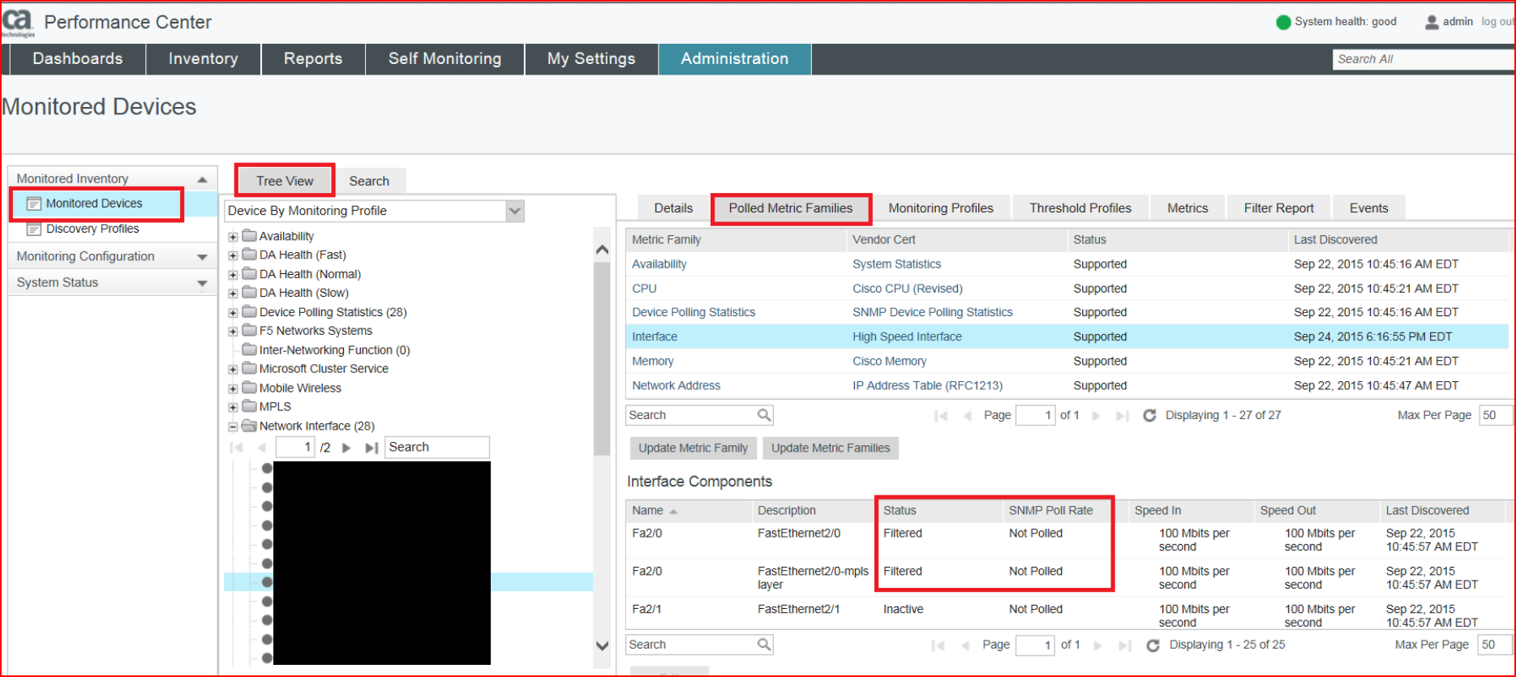The width and height of the screenshot is (1516, 677).
Task: Refresh the Metric Family table
Action: click(1149, 416)
